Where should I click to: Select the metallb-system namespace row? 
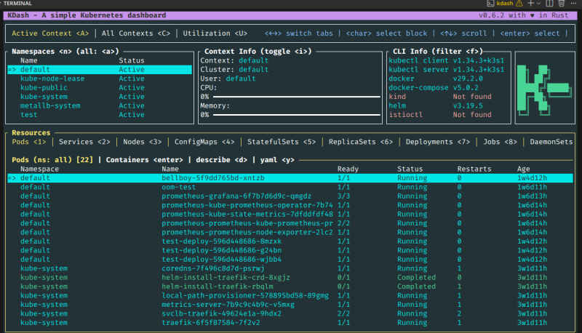click(50, 105)
